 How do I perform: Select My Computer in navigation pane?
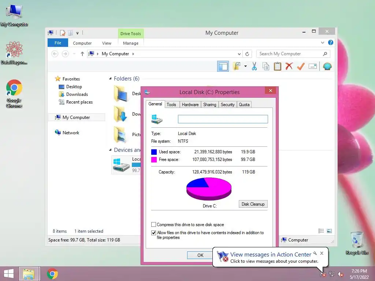click(76, 117)
